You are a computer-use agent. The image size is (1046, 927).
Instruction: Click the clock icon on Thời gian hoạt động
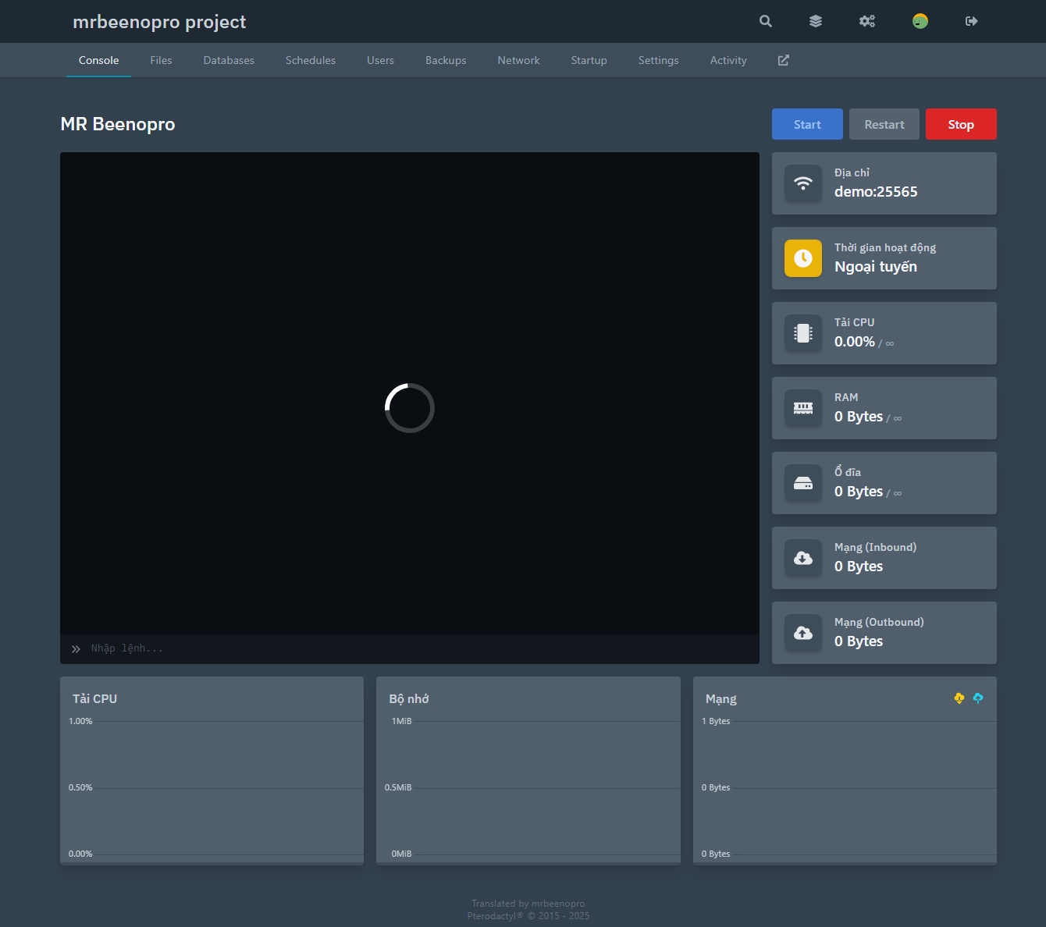[802, 257]
